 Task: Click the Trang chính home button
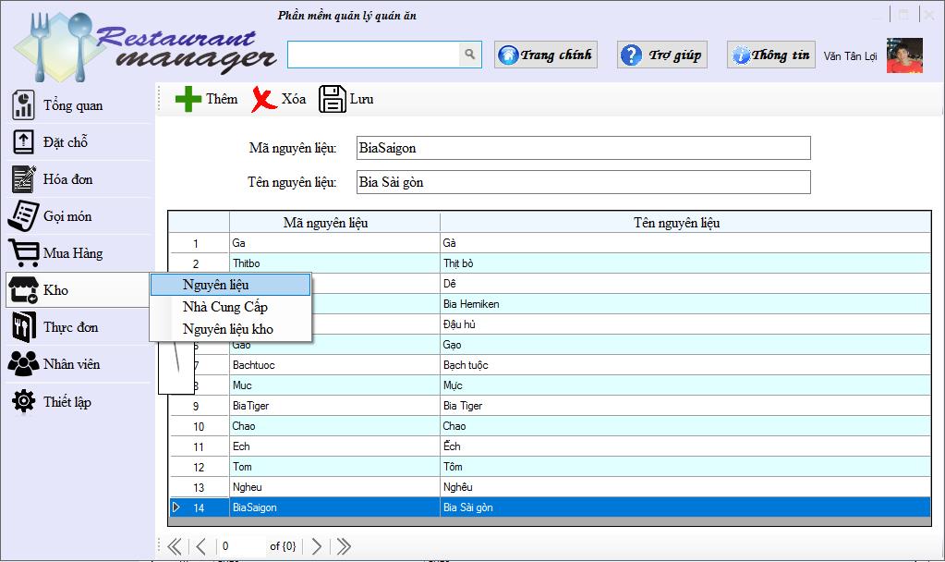pos(545,55)
